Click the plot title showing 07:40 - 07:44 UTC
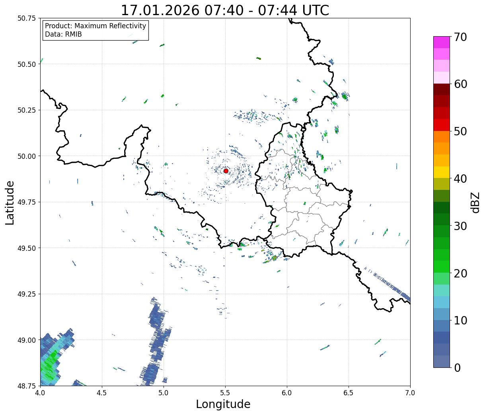 click(x=225, y=10)
